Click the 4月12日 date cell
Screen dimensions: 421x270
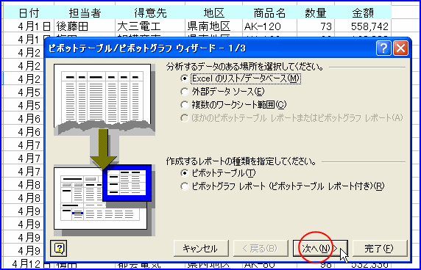coord(29,265)
